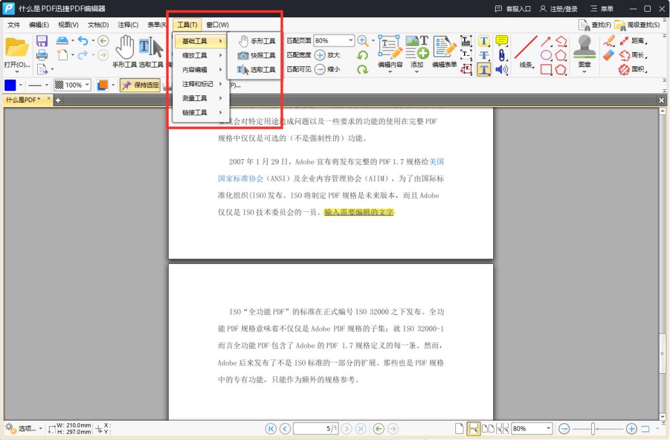
Task: Open the 基础工具 submenu
Action: (200, 40)
